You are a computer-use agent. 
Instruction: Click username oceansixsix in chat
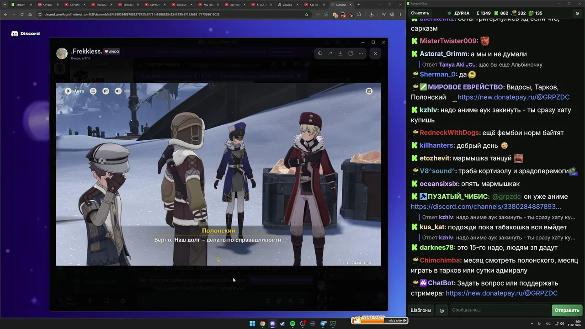coord(439,184)
